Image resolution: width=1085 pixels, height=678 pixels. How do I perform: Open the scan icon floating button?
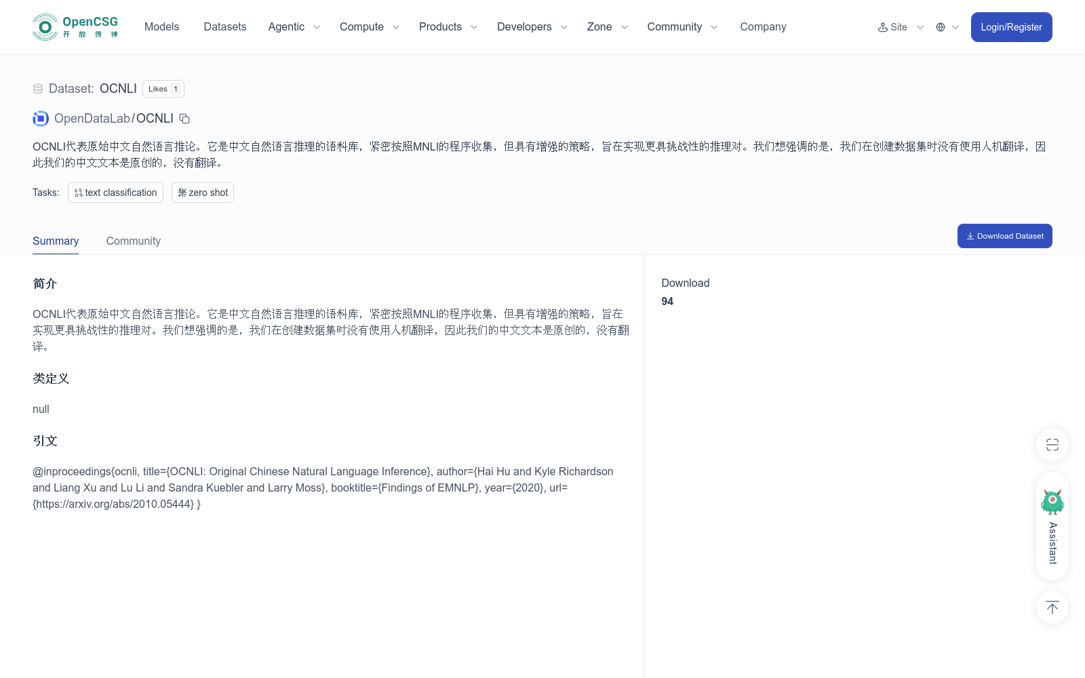click(x=1052, y=445)
